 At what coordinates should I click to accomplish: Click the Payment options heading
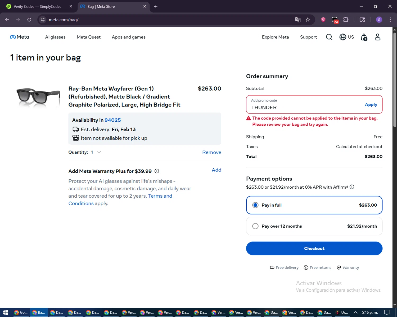[x=269, y=179]
